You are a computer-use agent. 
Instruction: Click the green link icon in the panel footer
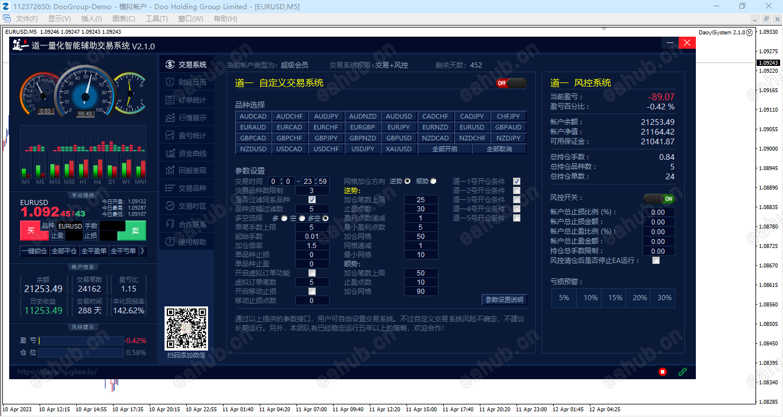click(x=682, y=372)
